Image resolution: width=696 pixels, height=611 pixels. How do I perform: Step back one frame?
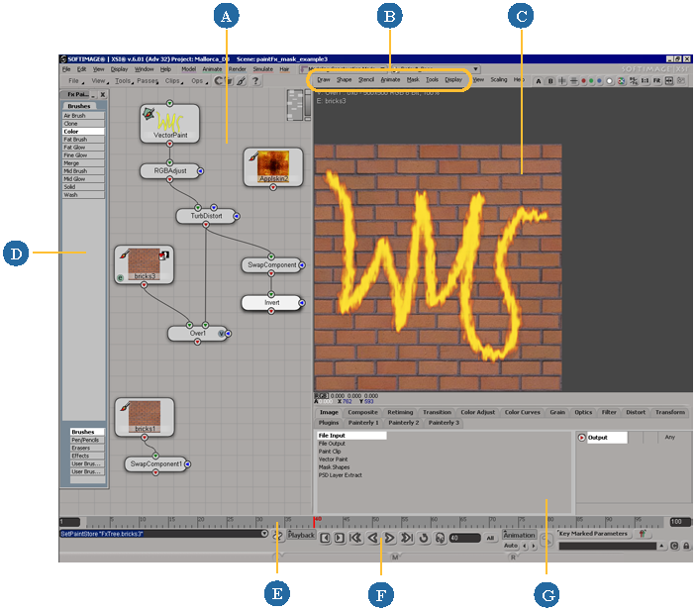(325, 538)
